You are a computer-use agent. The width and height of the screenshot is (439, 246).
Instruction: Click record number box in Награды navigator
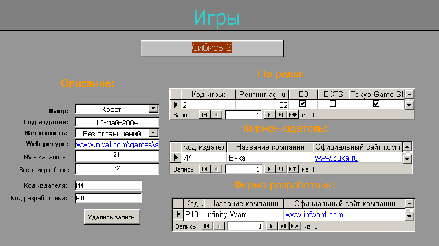pyautogui.click(x=243, y=115)
